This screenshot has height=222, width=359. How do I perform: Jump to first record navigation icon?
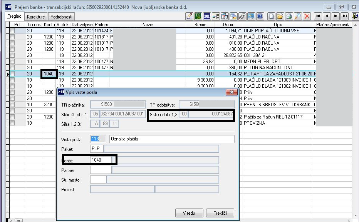(318, 16)
